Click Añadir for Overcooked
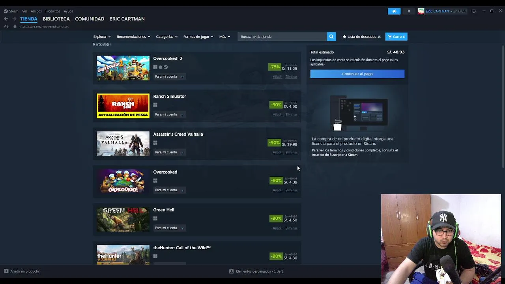505x284 pixels. [277, 190]
